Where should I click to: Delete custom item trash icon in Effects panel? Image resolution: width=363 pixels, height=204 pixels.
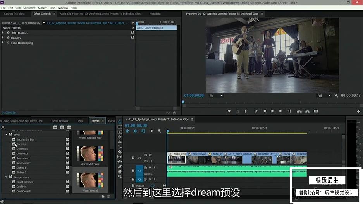(x=108, y=196)
